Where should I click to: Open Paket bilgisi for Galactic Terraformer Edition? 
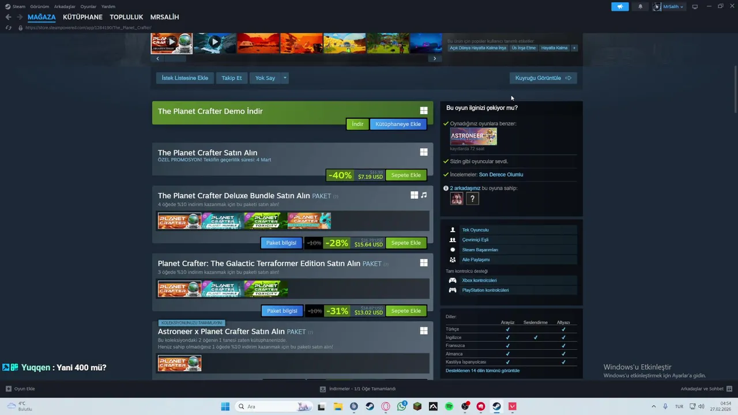point(282,311)
